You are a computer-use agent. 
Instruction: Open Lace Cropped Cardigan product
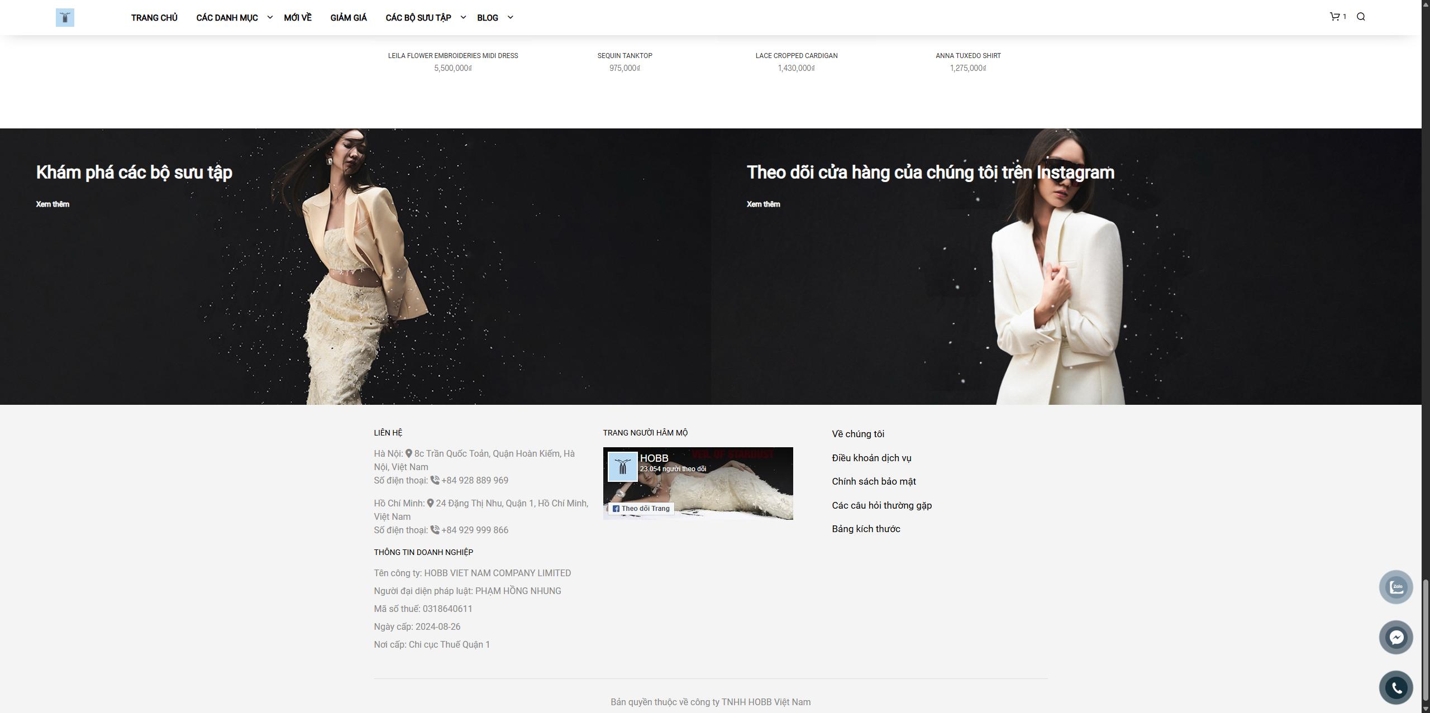[796, 56]
